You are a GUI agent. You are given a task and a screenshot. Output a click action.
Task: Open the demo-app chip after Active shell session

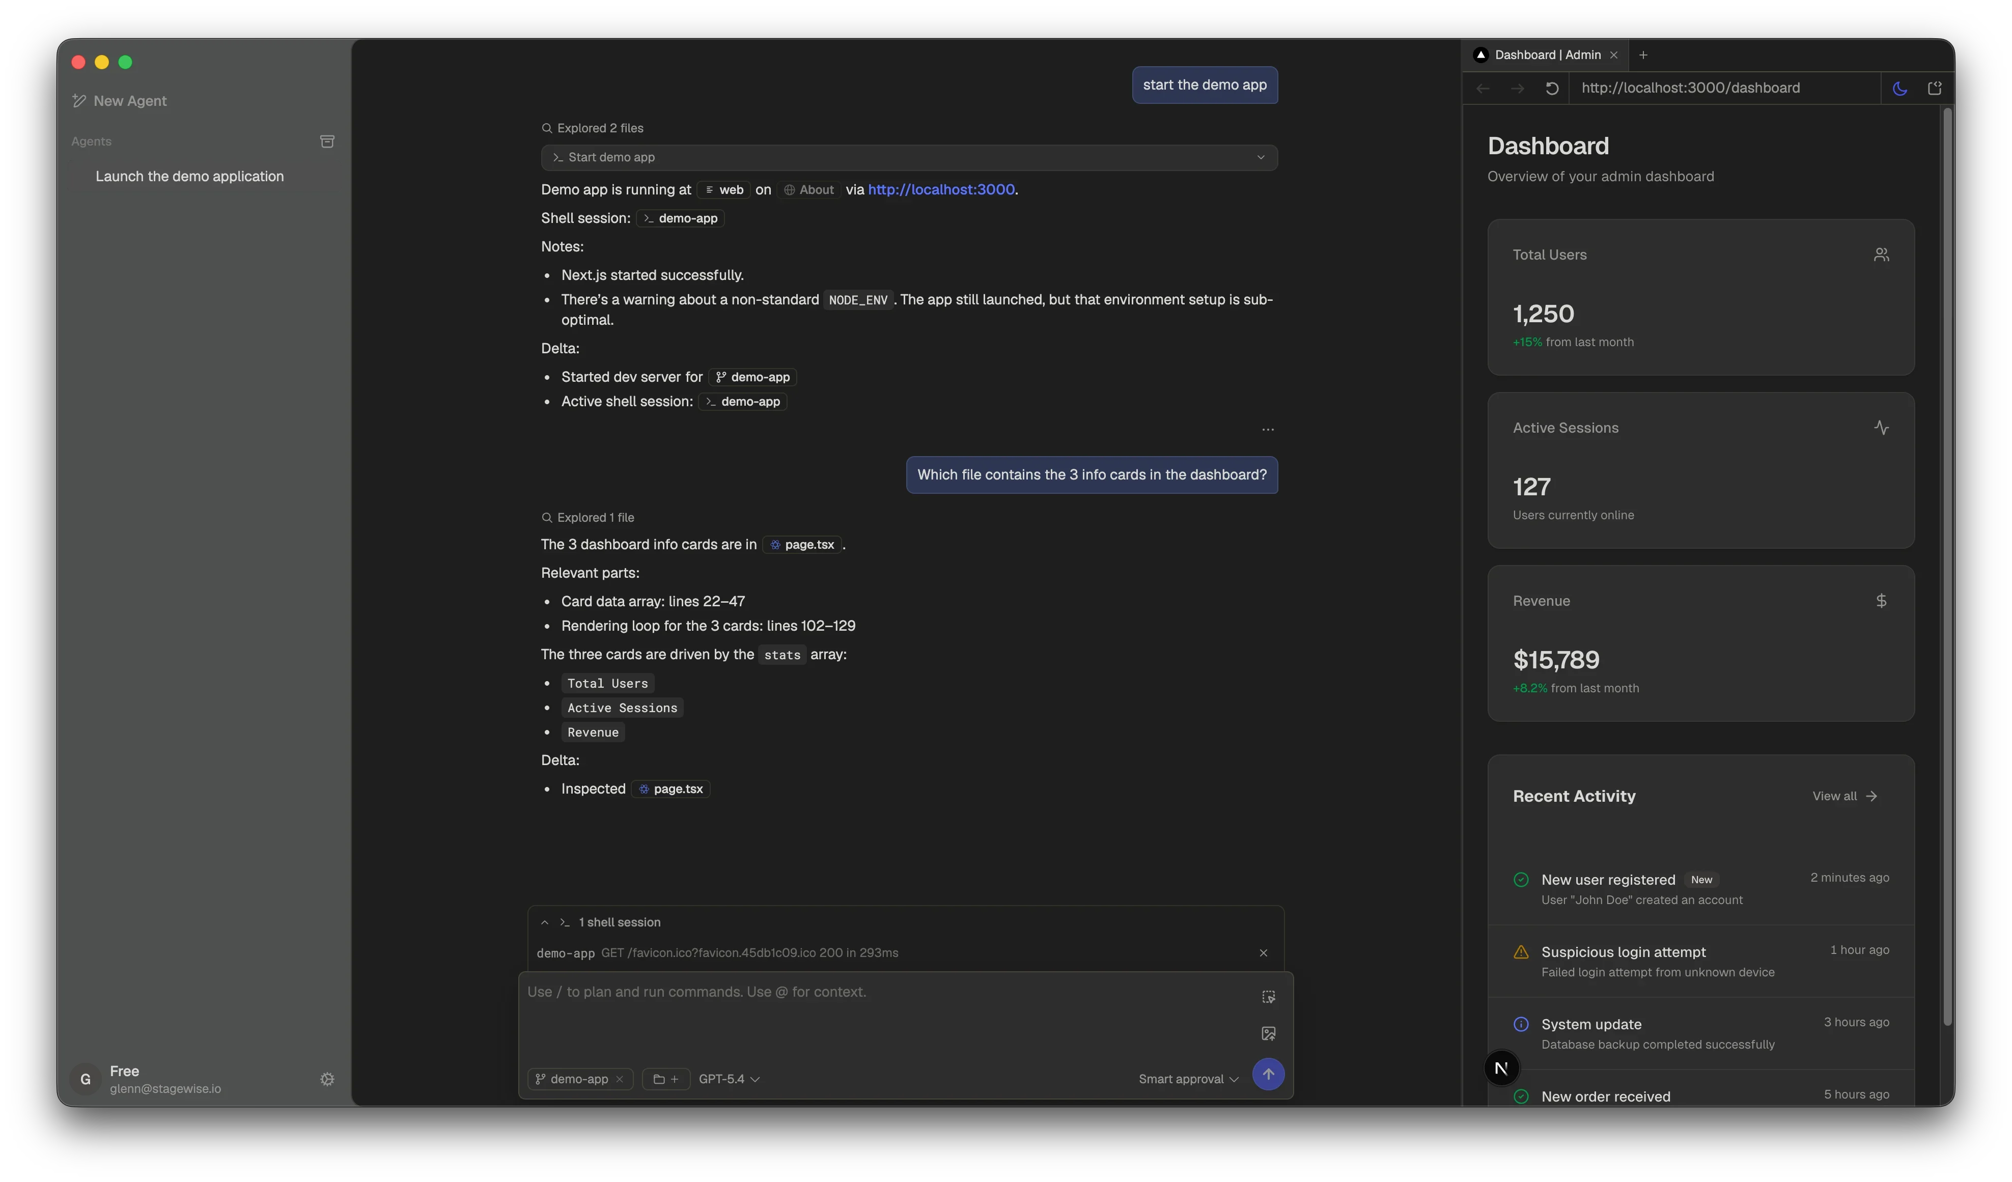(x=742, y=402)
